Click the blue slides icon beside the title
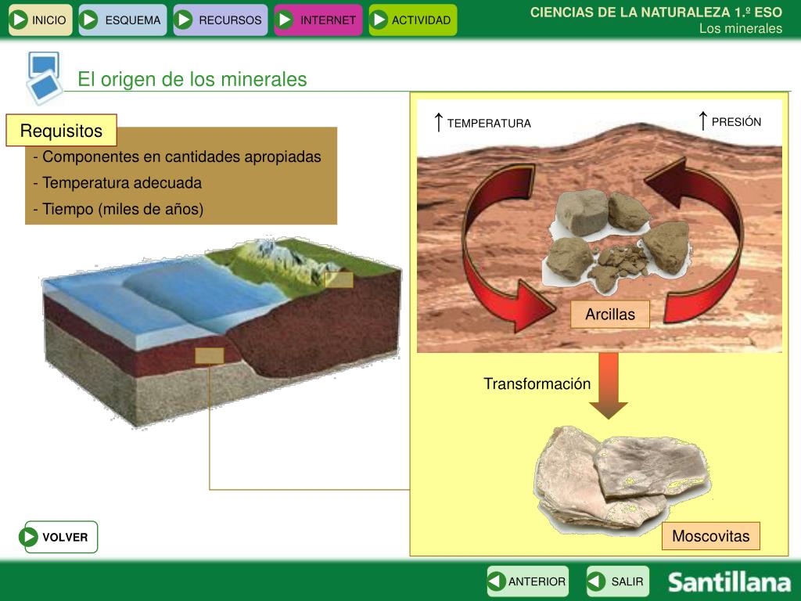801x601 pixels. click(45, 77)
